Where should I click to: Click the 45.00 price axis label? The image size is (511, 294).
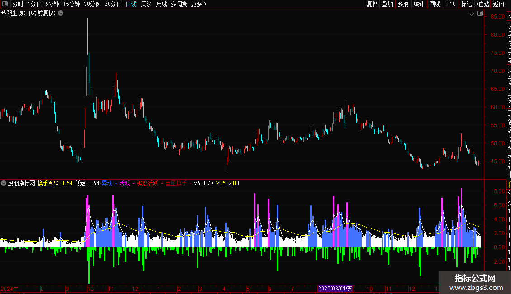coord(497,161)
